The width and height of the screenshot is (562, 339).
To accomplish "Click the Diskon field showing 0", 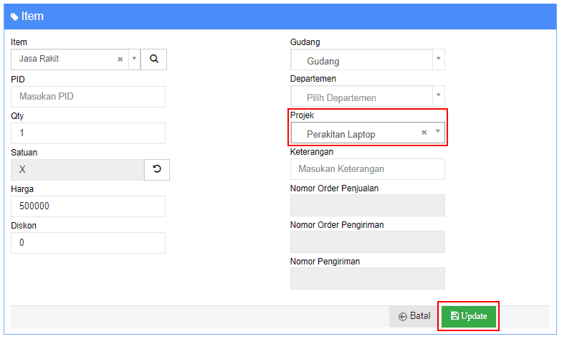I will (88, 243).
